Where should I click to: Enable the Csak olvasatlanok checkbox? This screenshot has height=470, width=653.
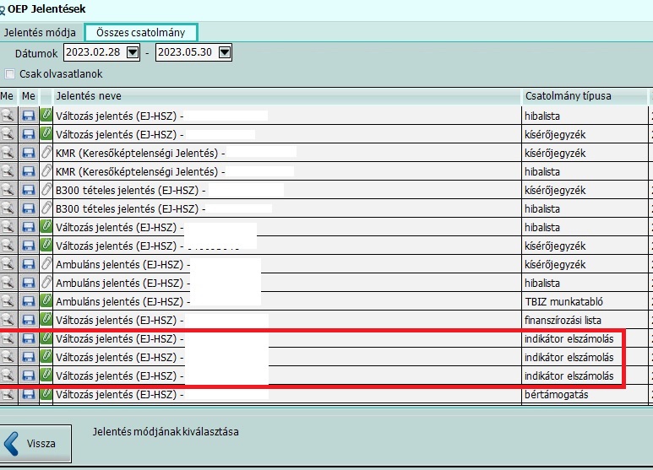(10, 73)
